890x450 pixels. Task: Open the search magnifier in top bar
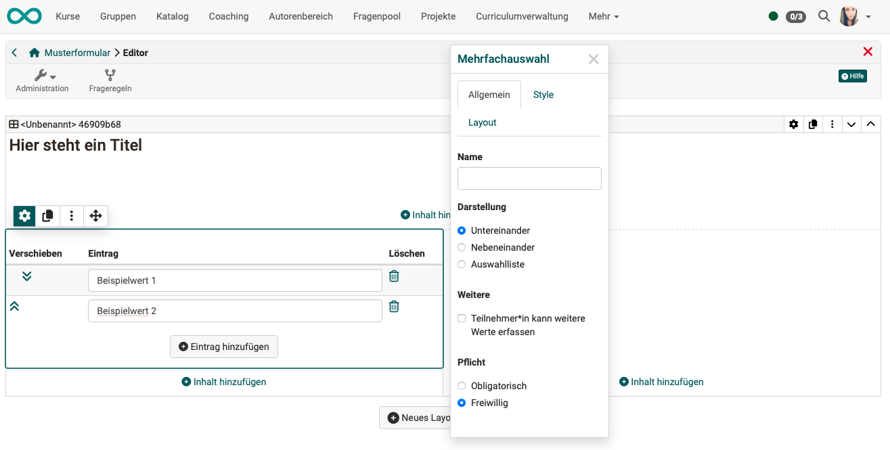[x=824, y=16]
